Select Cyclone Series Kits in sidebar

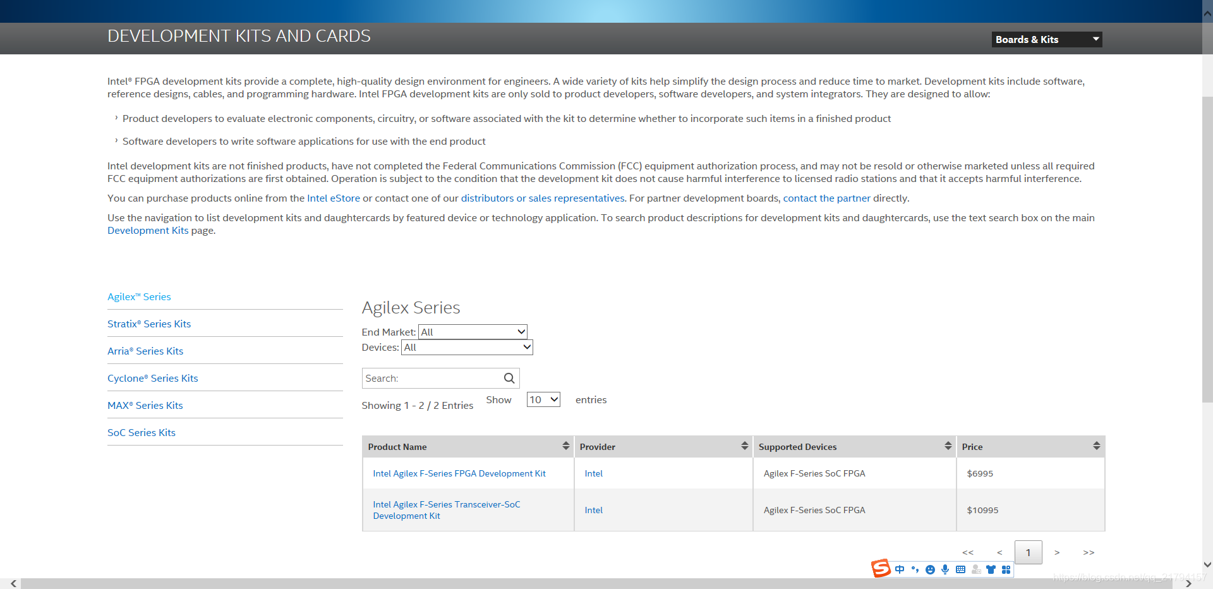pyautogui.click(x=153, y=378)
